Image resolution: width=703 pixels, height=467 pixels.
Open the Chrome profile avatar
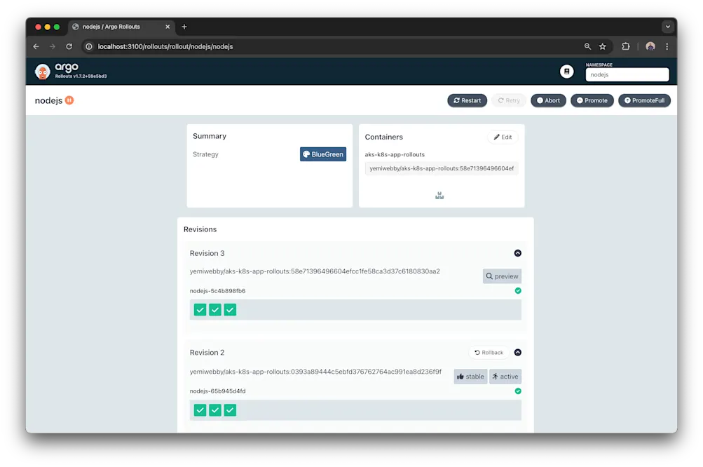tap(650, 46)
